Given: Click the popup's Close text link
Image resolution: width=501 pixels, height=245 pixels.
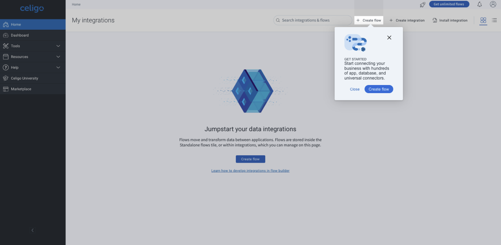Looking at the screenshot, I should (355, 89).
